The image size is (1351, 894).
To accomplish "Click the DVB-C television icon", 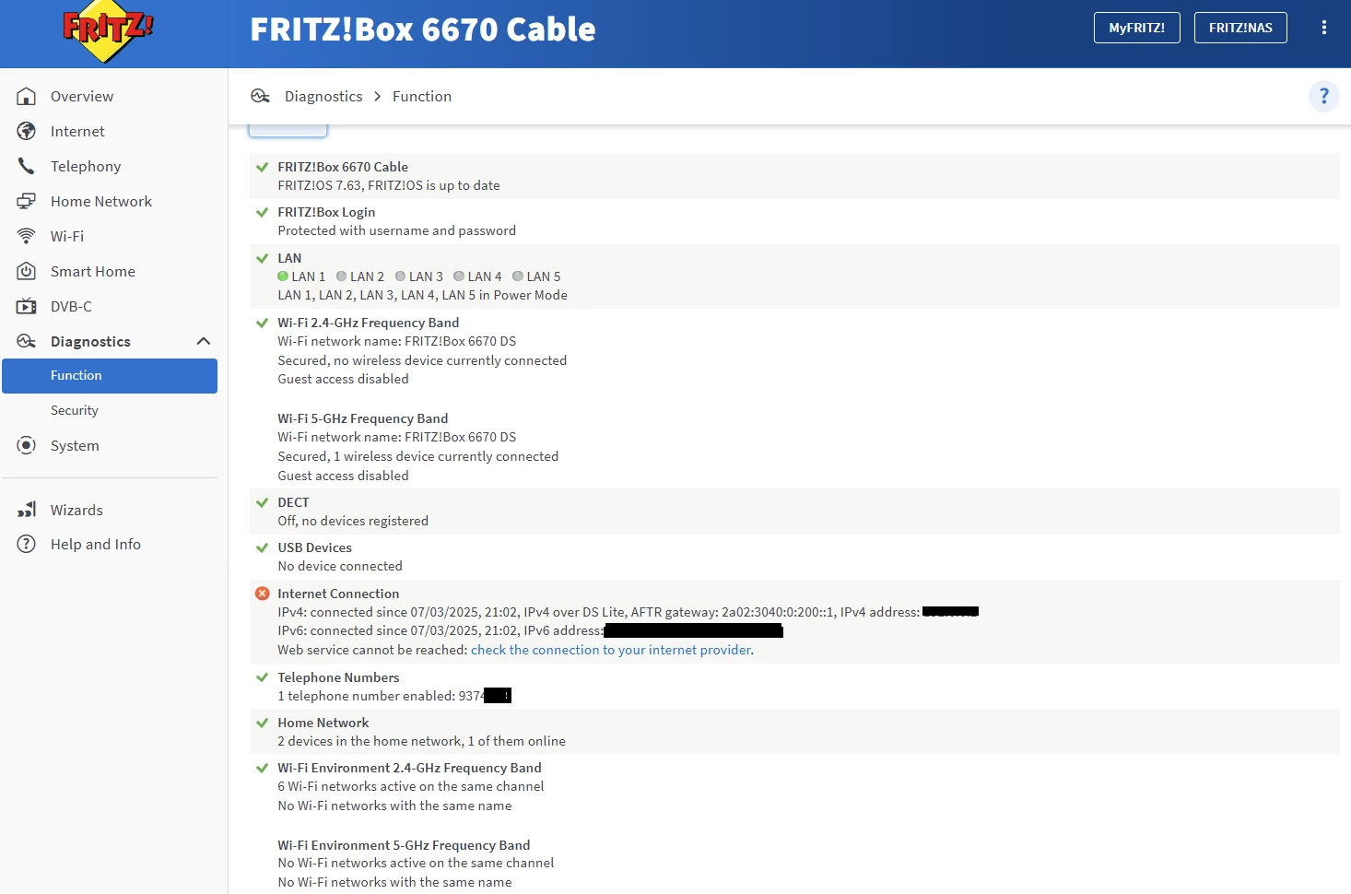I will coord(27,306).
